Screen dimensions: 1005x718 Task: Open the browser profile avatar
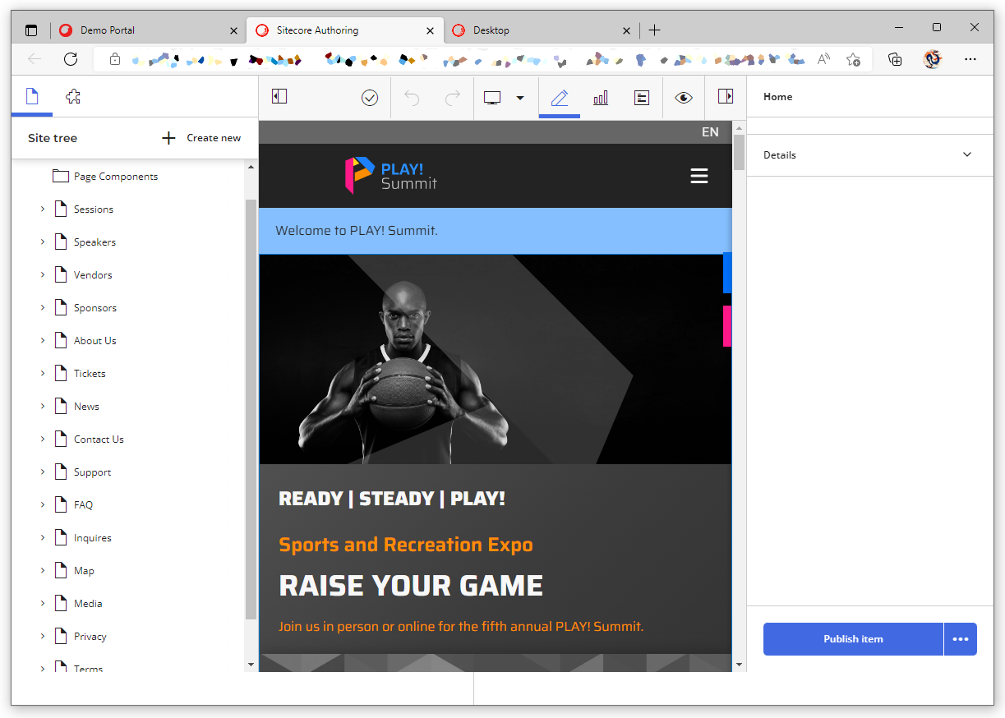932,59
